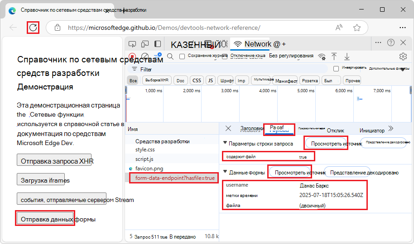Reload the page with the refresh icon
Screen dimensions: 414x244
click(33, 28)
